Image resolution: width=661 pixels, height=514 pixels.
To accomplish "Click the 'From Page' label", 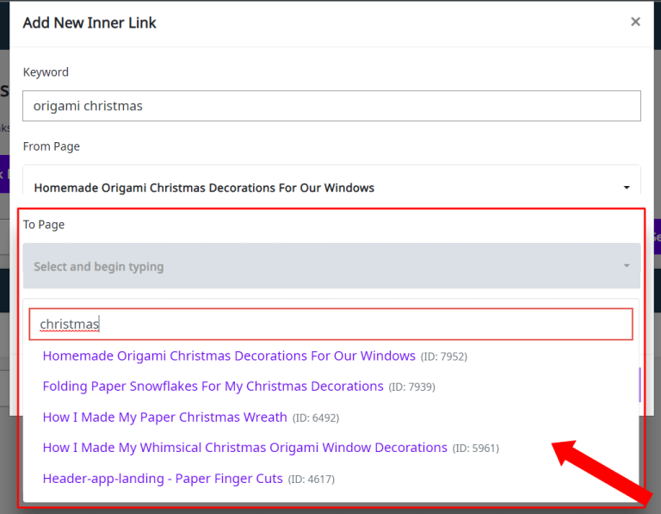I will (52, 146).
